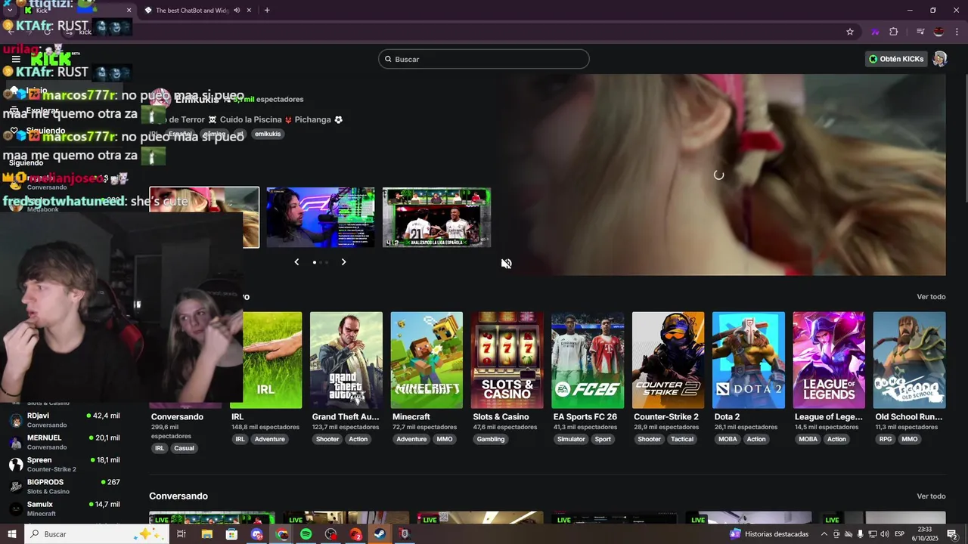
Task: Select the first carousel page dot
Action: (315, 262)
